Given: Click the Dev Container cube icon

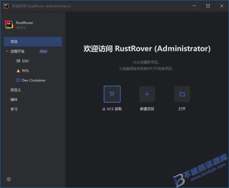Looking at the screenshot, I should pos(18,80).
